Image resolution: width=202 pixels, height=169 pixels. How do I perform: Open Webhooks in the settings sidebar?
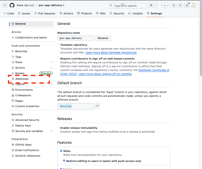[22, 79]
